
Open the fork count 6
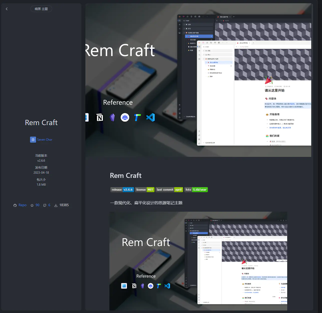click(x=49, y=205)
